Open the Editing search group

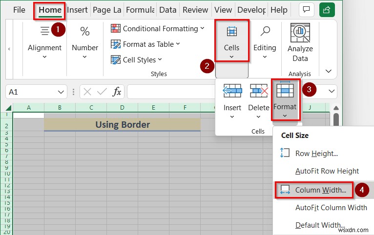pyautogui.click(x=265, y=42)
